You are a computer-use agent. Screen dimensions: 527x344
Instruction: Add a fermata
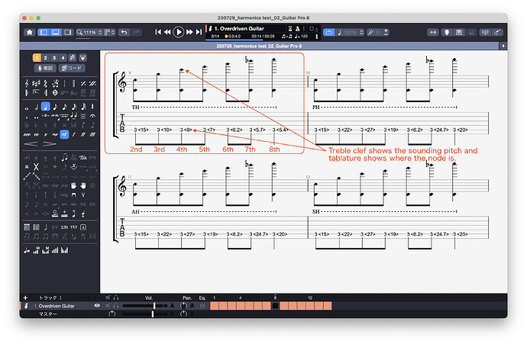(92, 116)
